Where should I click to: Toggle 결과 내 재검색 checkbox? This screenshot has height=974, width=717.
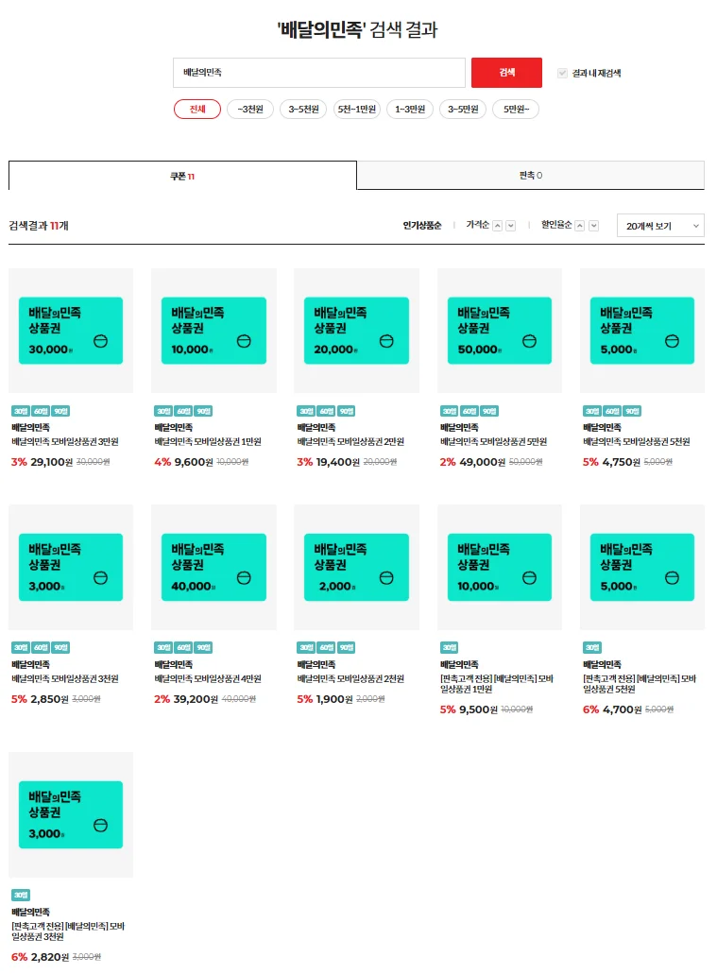pos(562,73)
